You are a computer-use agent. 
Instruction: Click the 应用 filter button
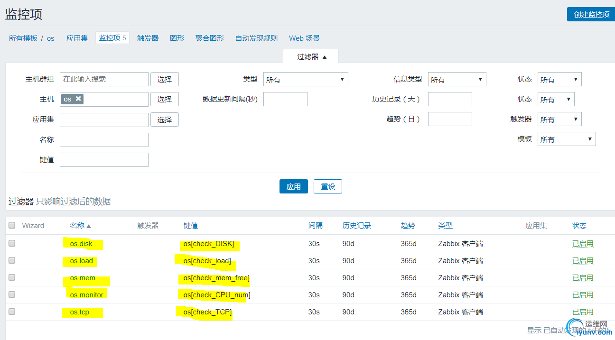pos(294,186)
